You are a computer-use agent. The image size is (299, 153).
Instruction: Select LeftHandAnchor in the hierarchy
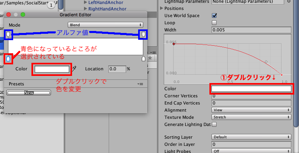(106, 2)
